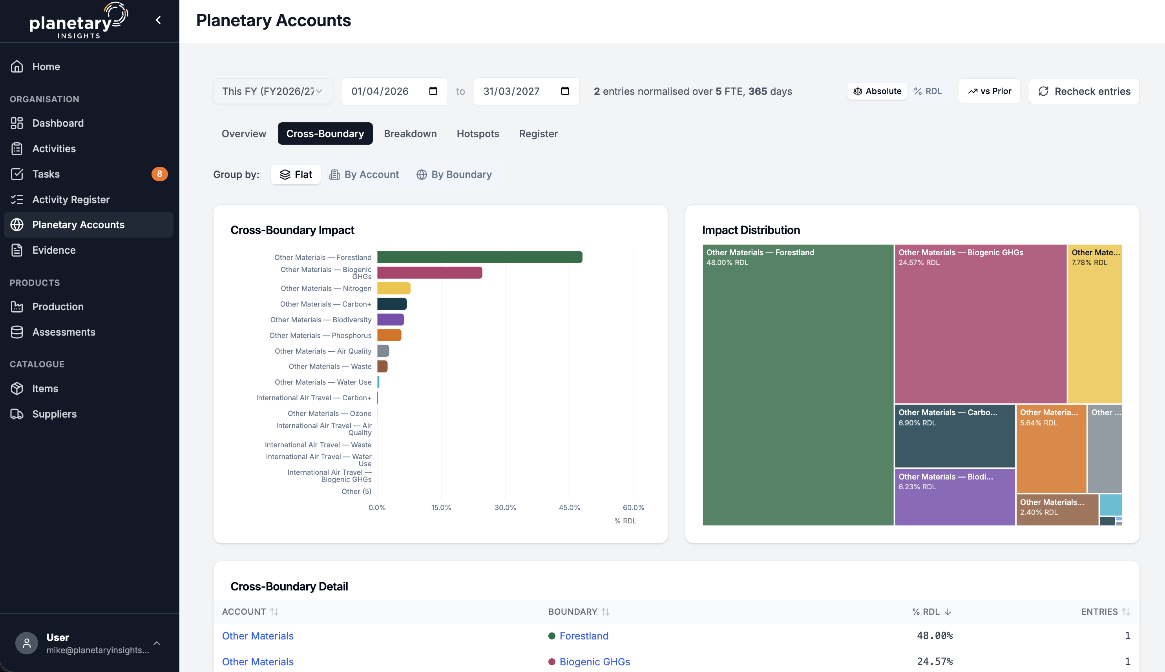
Task: Open the Overview tab
Action: click(x=244, y=133)
